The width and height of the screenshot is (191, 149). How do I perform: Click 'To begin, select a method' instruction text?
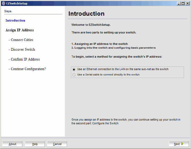pyautogui.click(x=117, y=57)
